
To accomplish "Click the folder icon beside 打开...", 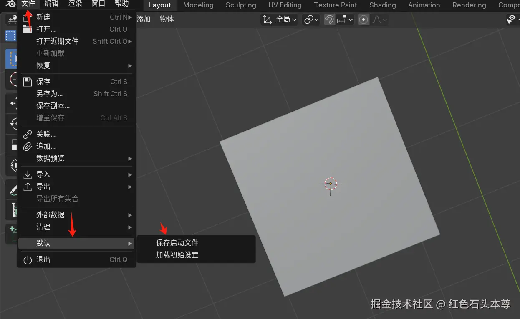I will [27, 29].
